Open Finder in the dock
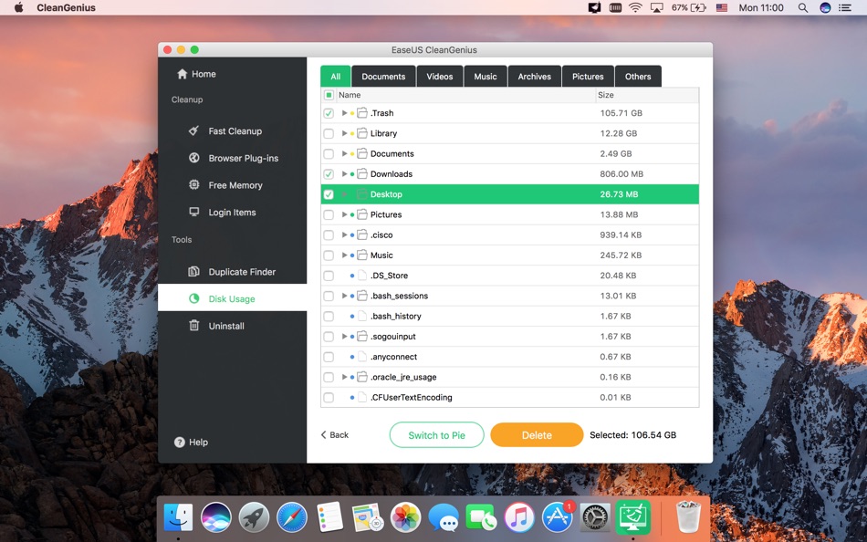Image resolution: width=867 pixels, height=542 pixels. pyautogui.click(x=178, y=517)
